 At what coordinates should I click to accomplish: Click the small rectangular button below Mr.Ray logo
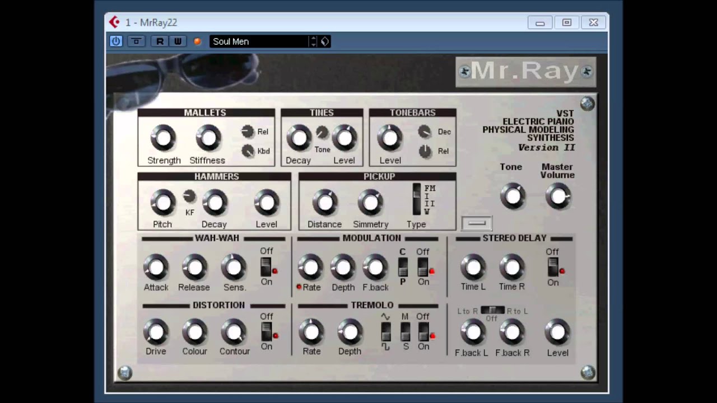(477, 223)
